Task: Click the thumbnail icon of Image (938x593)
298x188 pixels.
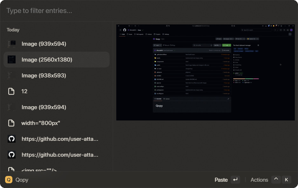Action: pos(11,75)
